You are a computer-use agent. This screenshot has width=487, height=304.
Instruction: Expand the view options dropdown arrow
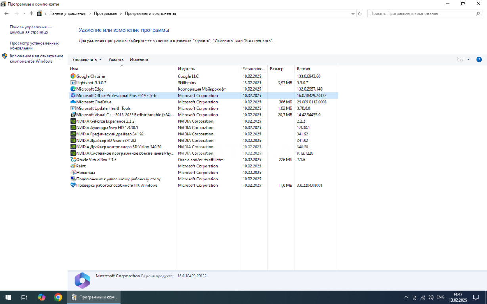(x=468, y=59)
